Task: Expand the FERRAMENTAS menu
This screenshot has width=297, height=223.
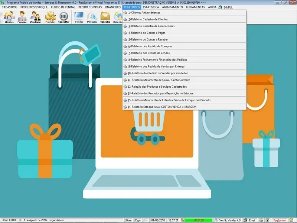Action: point(195,7)
